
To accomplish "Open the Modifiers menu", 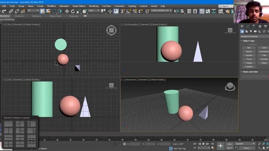I will pyautogui.click(x=51, y=6).
